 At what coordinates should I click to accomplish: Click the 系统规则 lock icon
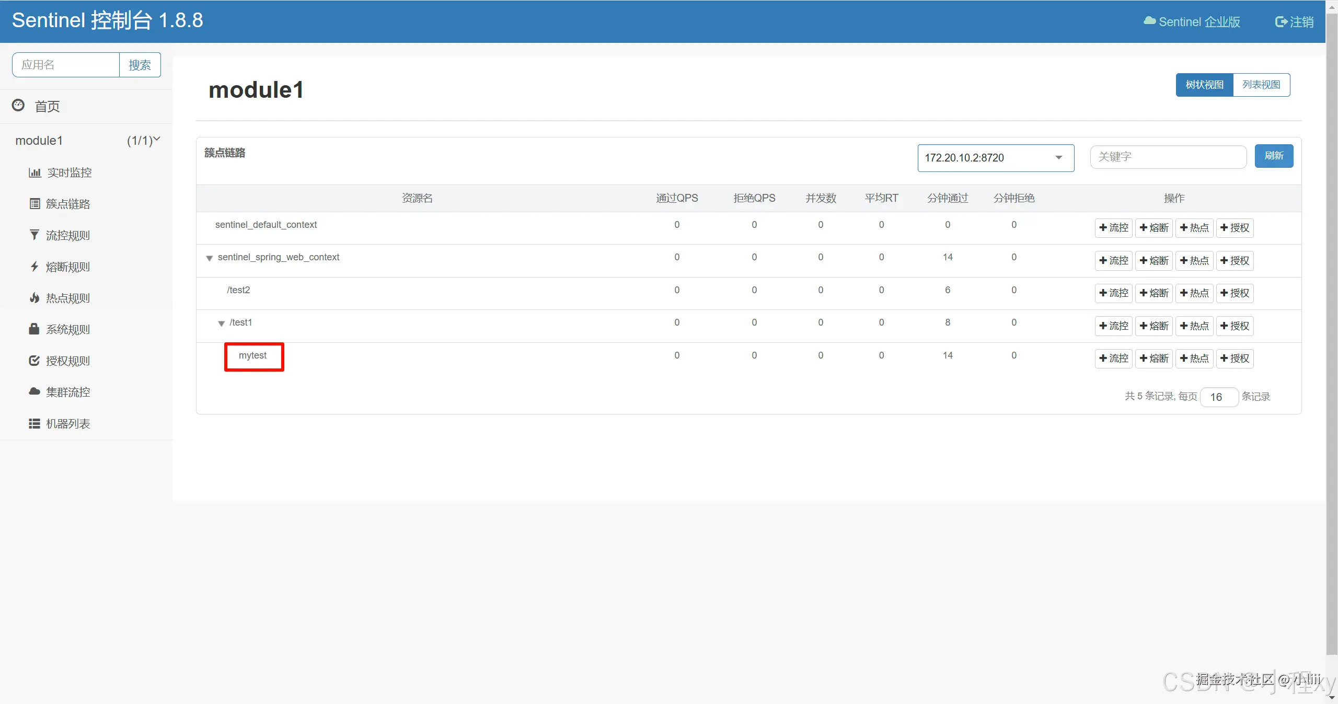(x=34, y=329)
